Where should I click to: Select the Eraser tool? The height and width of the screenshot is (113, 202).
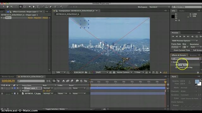point(50,7)
